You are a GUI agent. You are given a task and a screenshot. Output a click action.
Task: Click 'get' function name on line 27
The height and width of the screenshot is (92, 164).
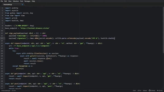[x=16, y=74]
